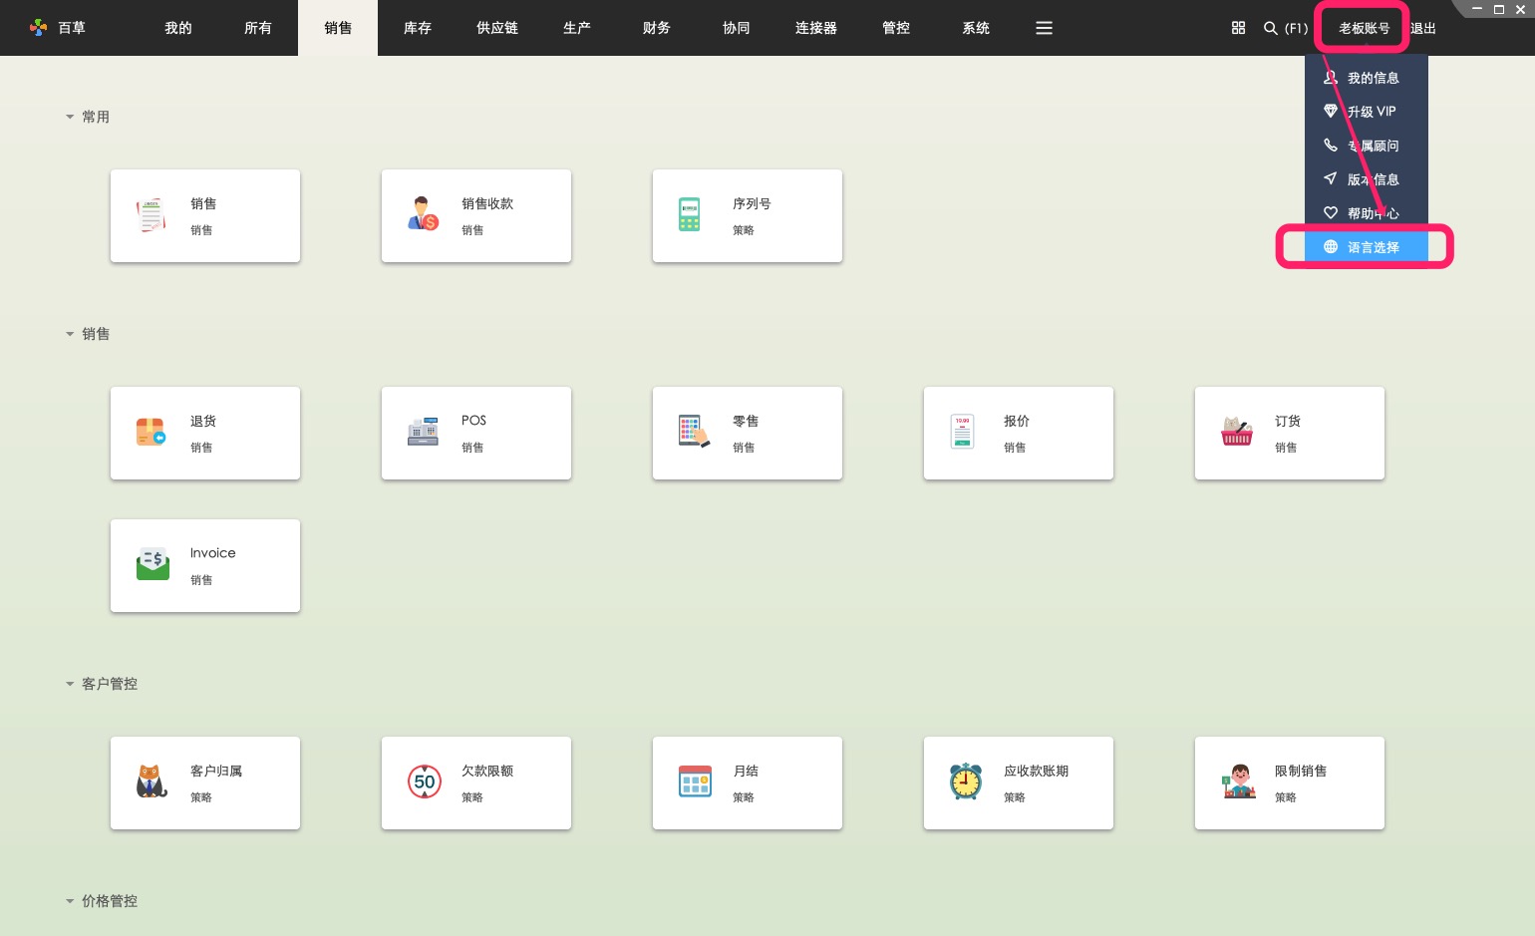Switch to the 我的 tab

click(178, 28)
